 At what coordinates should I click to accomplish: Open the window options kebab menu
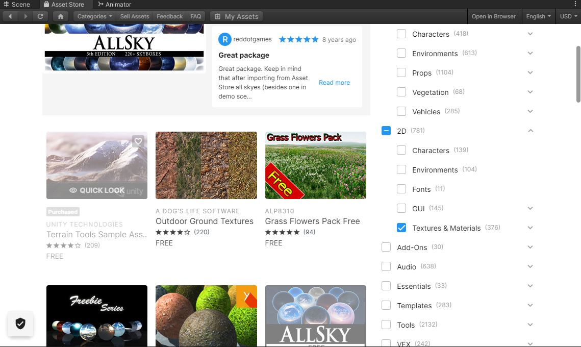[x=575, y=4]
